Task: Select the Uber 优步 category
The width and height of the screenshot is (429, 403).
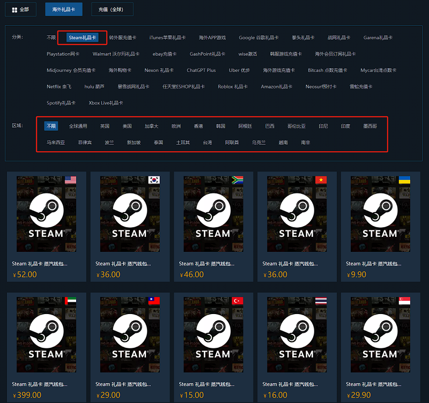Action: tap(239, 70)
